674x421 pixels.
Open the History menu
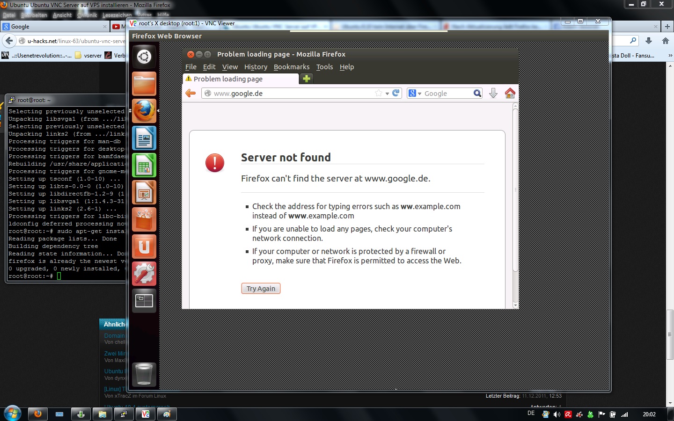[x=256, y=67]
